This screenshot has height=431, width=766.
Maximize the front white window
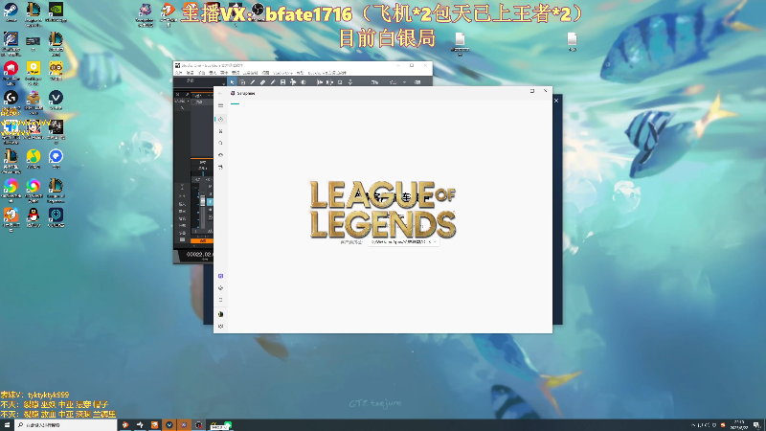(x=532, y=91)
